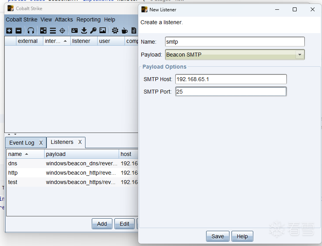Close the New Listener dialog
This screenshot has height=246, width=322.
(x=313, y=9)
